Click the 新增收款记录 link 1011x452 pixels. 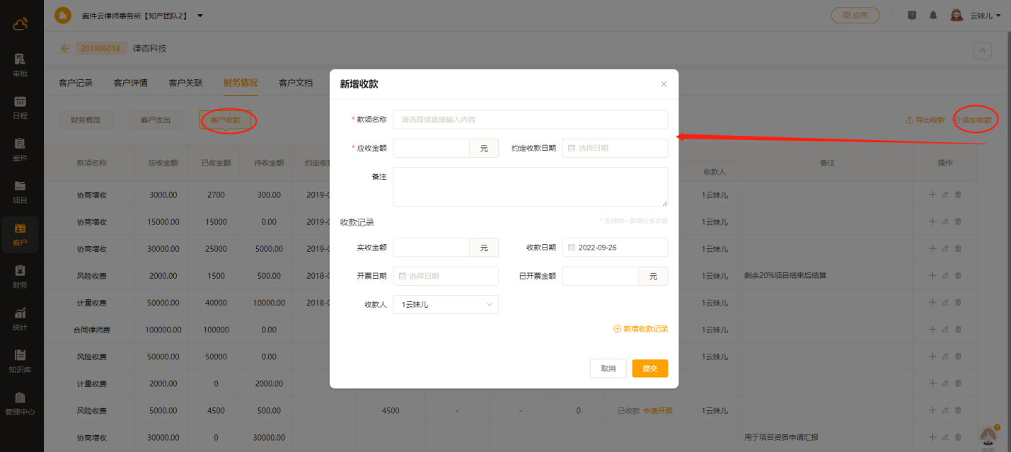point(640,329)
